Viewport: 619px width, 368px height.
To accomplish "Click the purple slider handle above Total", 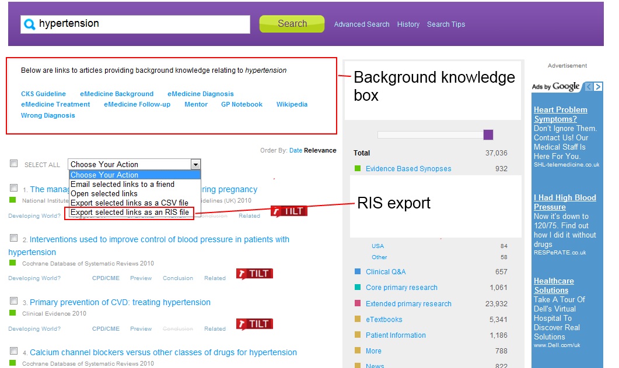I will [488, 135].
